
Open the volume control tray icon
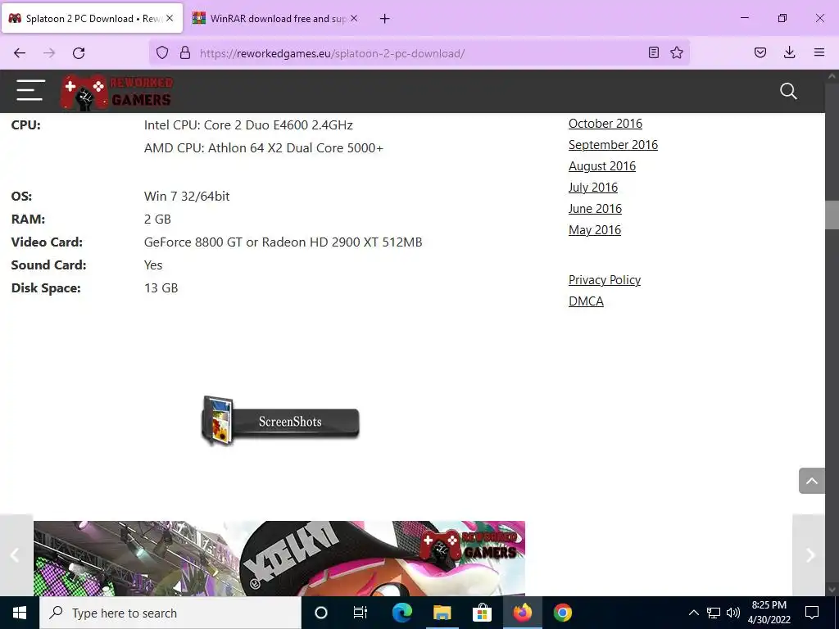click(x=733, y=613)
